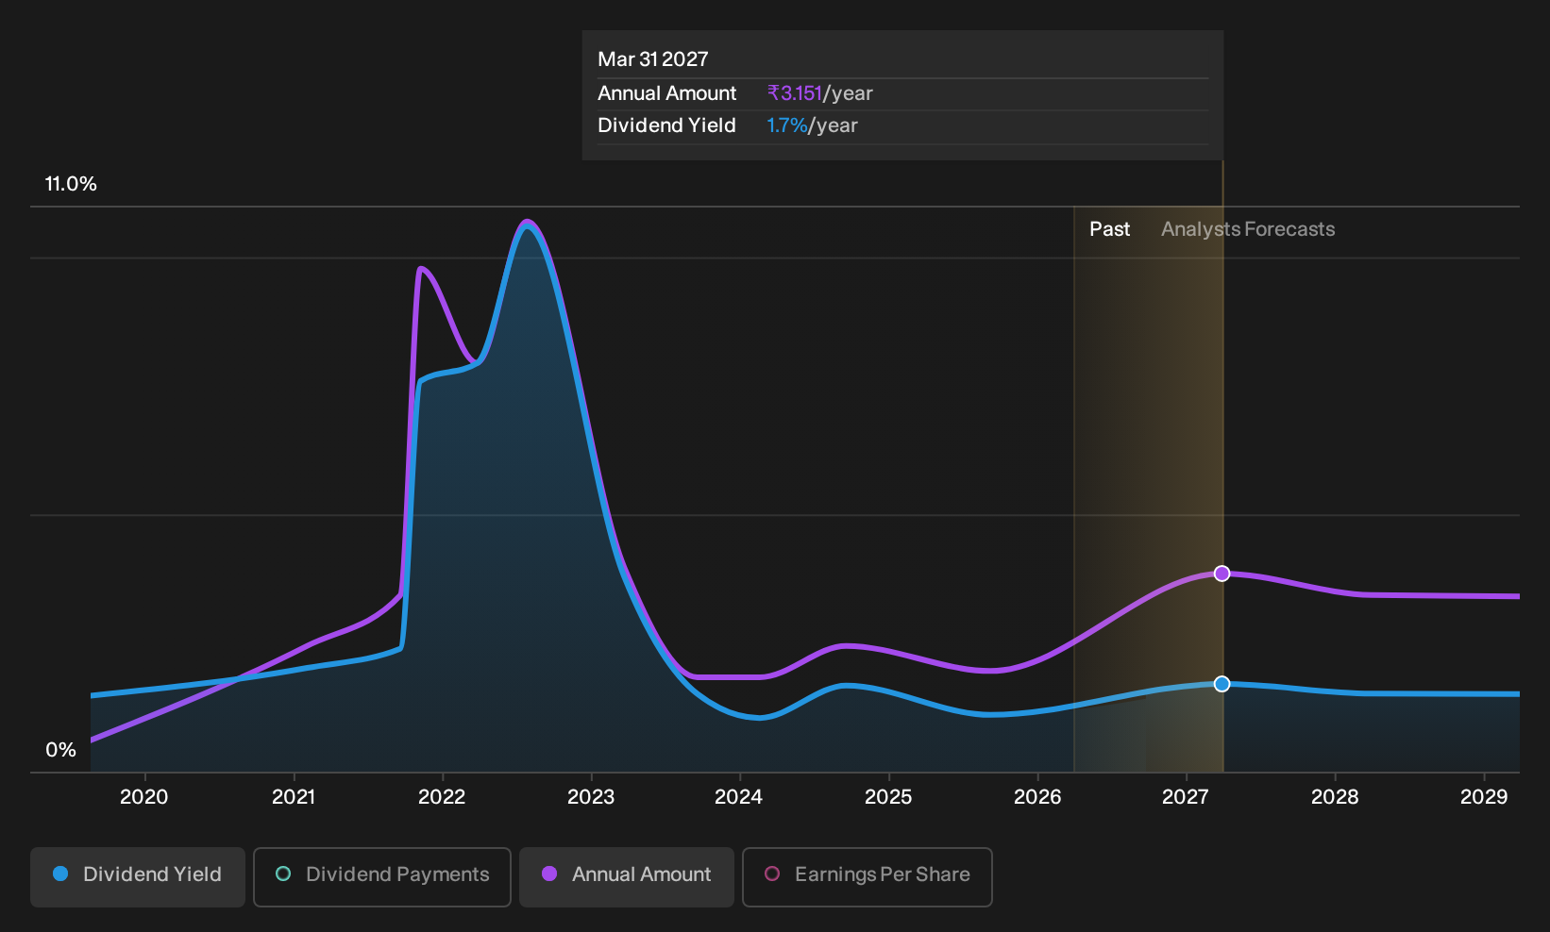The width and height of the screenshot is (1550, 932).
Task: Click the 2025 x-axis year label
Action: click(x=888, y=797)
